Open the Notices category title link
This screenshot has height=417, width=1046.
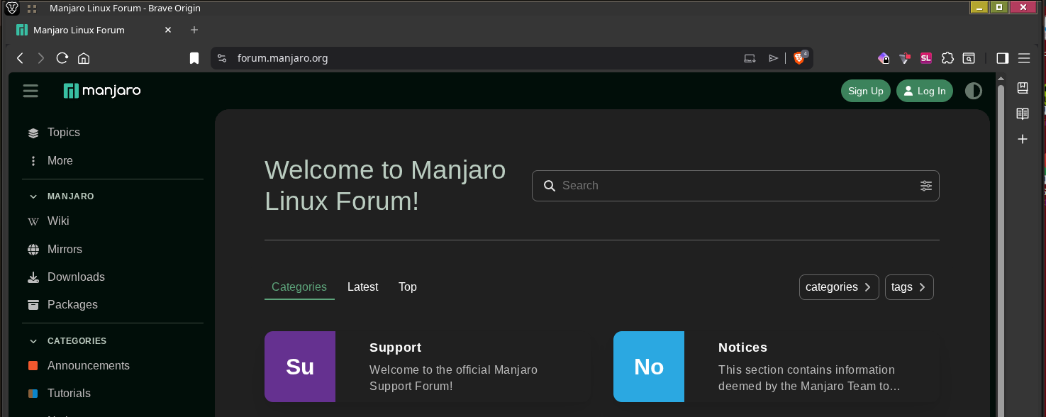tap(742, 347)
